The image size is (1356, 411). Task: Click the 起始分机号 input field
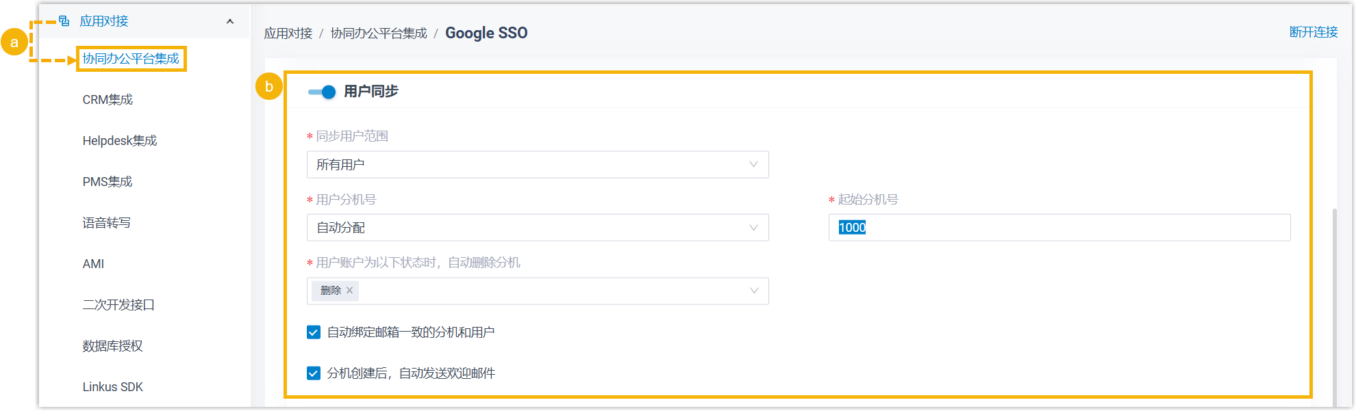tap(1059, 228)
